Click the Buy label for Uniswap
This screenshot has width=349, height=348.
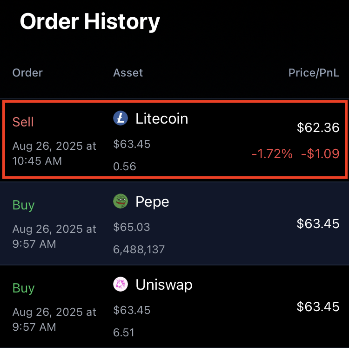tap(24, 288)
